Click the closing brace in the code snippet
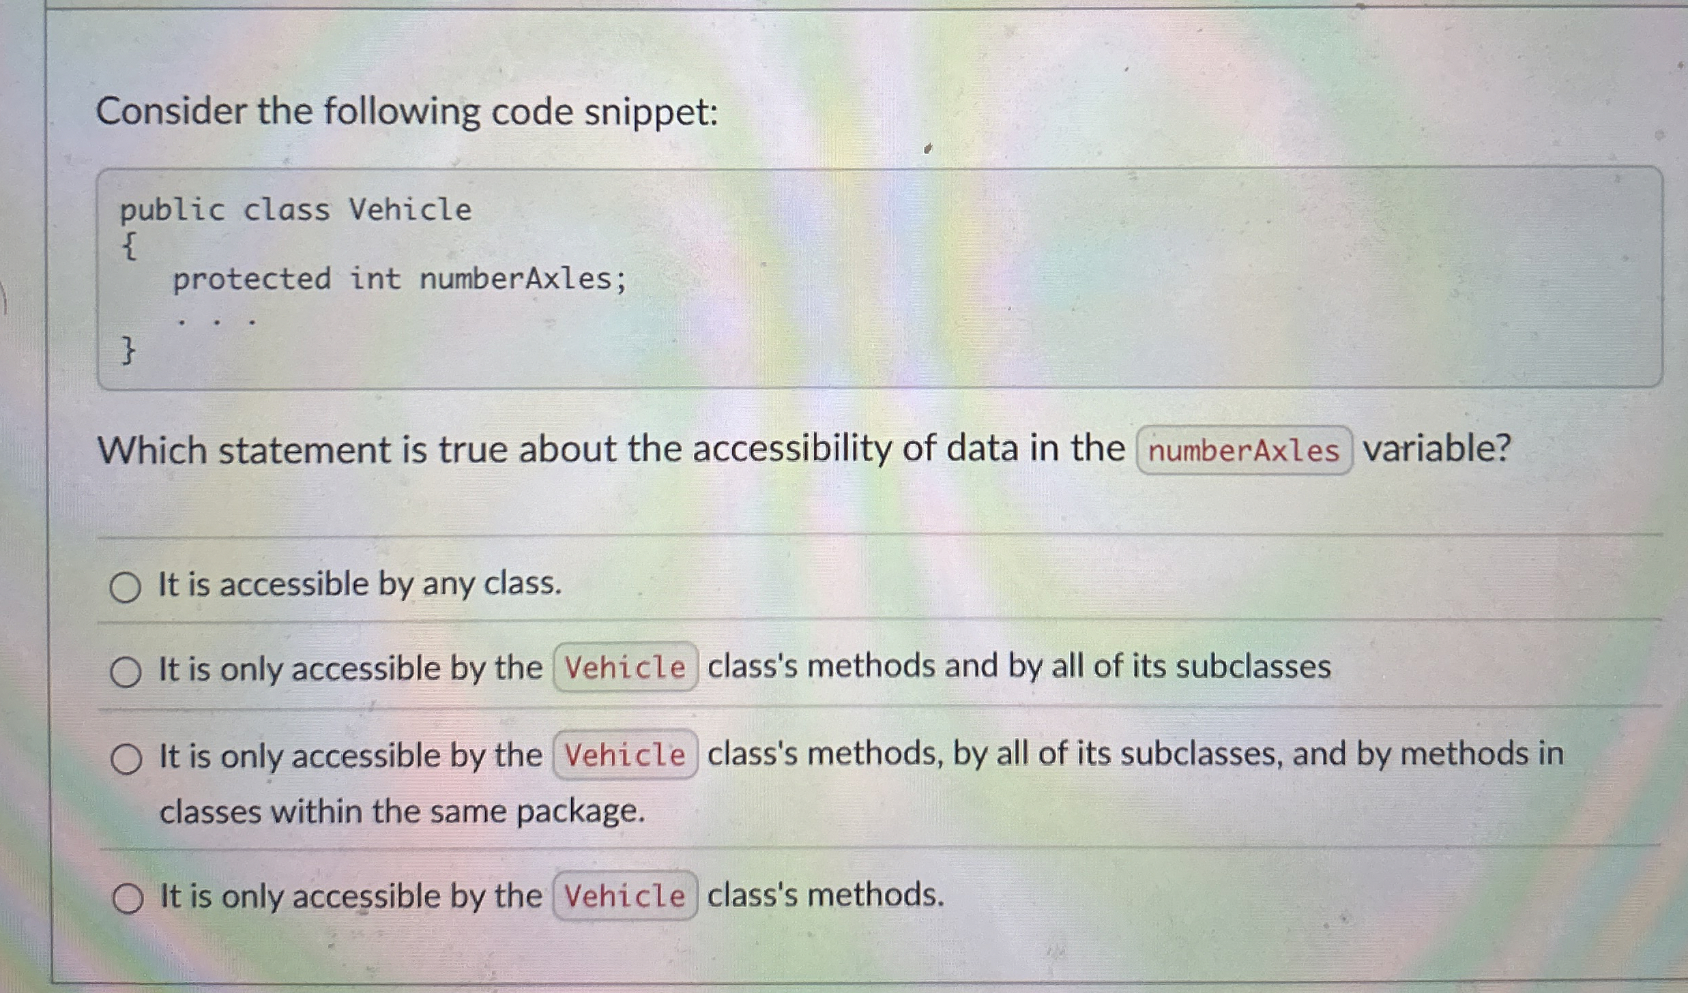1688x993 pixels. 128,350
